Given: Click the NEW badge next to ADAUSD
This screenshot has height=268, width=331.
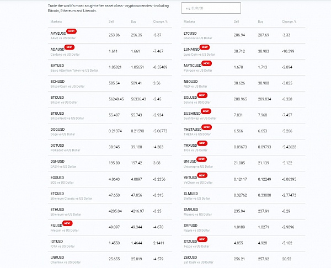Looking at the screenshot, I should (x=70, y=47).
